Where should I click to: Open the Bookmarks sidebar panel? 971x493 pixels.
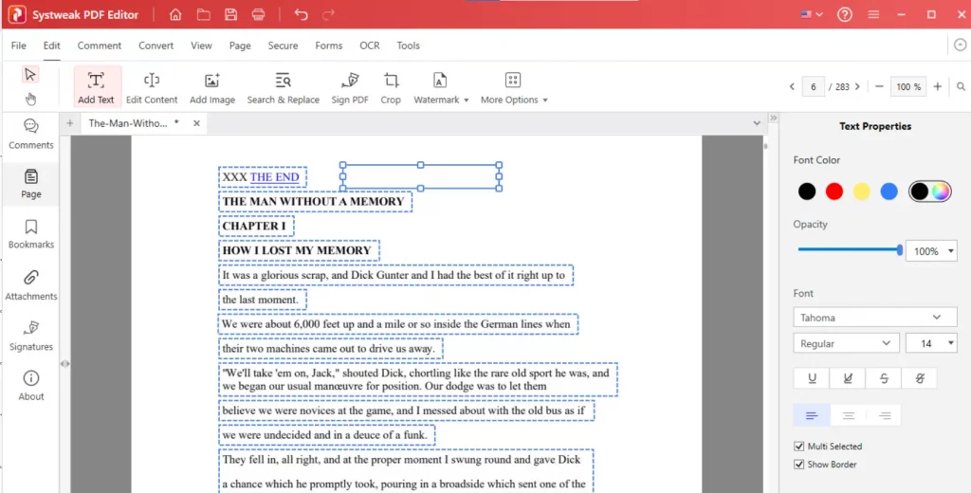[31, 233]
